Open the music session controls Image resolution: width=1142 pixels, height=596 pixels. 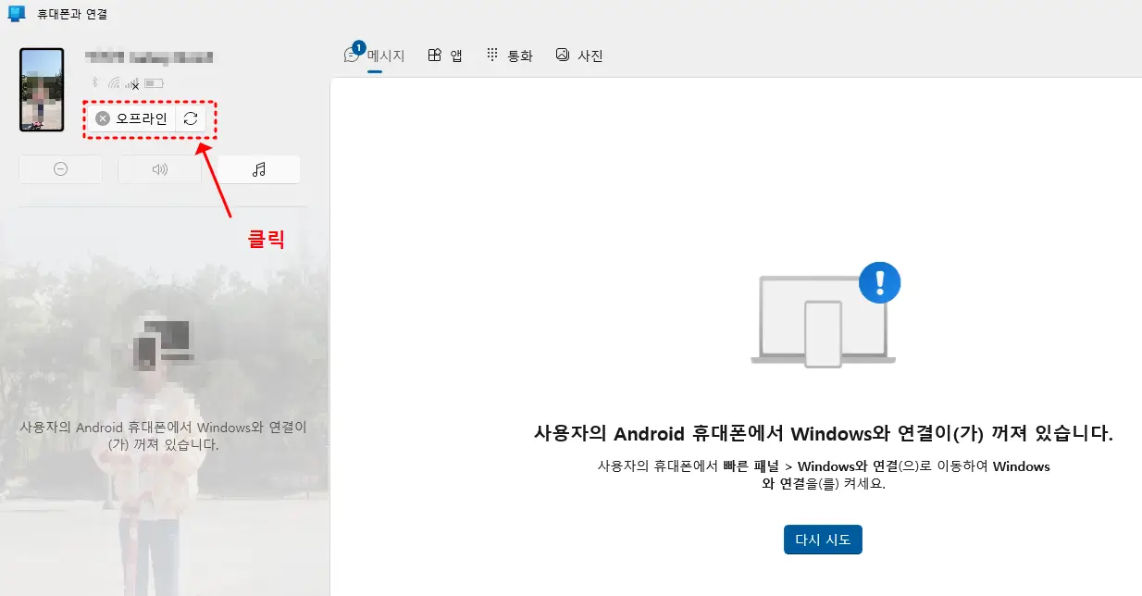click(258, 168)
